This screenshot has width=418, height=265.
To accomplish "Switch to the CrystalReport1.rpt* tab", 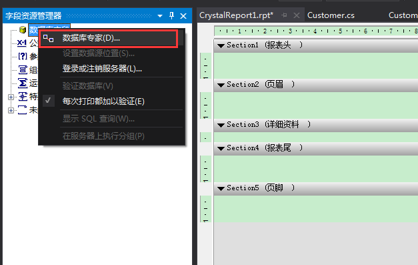I will tap(236, 15).
